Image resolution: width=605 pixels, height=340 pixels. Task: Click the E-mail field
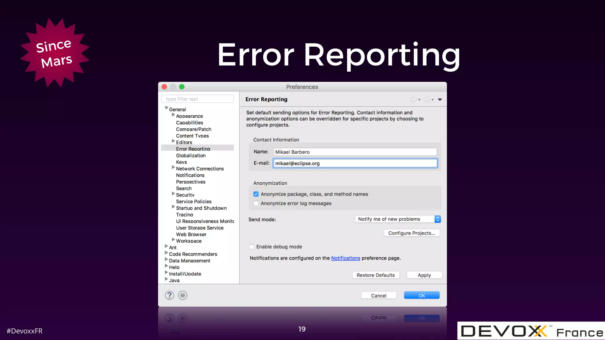click(355, 163)
